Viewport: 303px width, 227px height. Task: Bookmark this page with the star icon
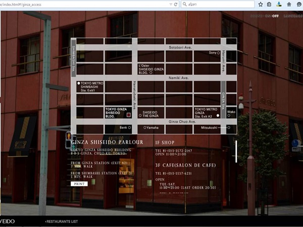(x=261, y=4)
